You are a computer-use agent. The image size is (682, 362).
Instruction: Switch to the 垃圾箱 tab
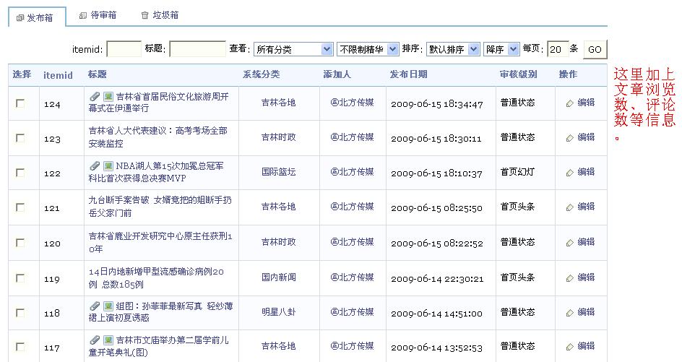click(x=160, y=15)
